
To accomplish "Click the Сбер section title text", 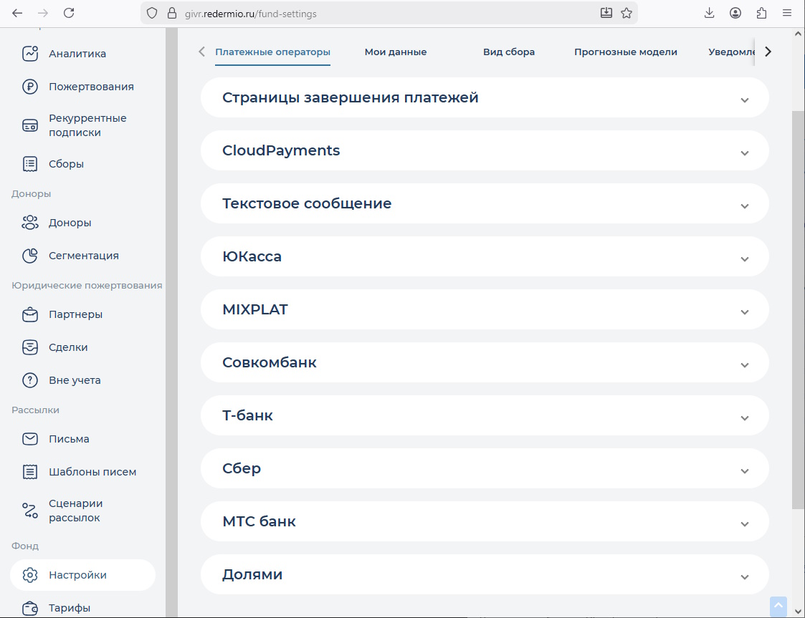I will click(x=242, y=468).
